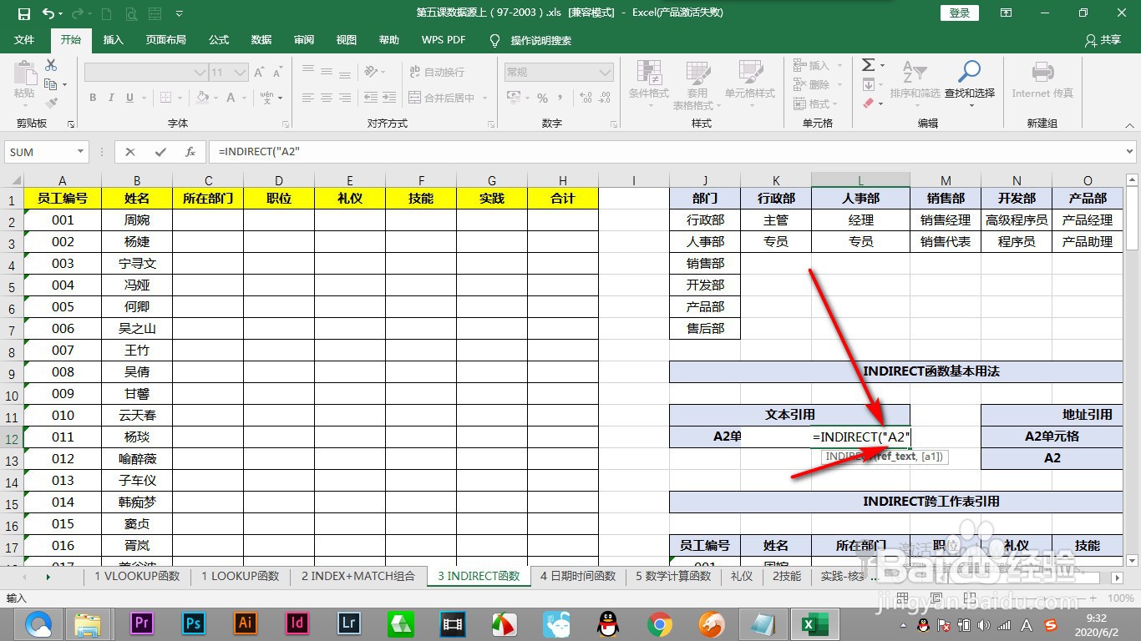This screenshot has height=641, width=1141.
Task: Click the fx Insert Function button
Action: [x=190, y=152]
